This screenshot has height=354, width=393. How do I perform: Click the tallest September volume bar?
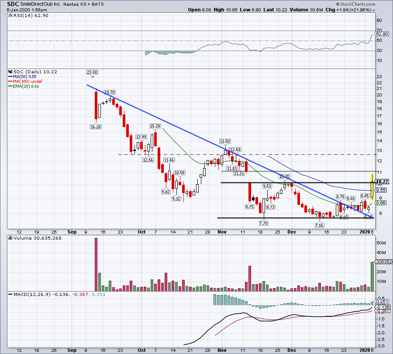96,265
